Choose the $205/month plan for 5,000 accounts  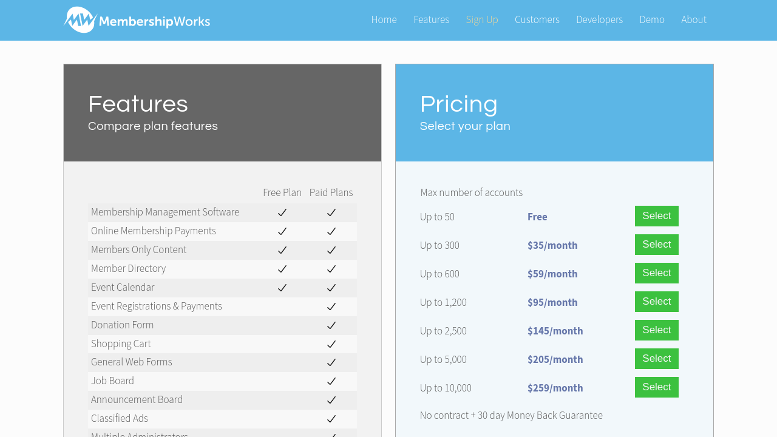tap(656, 359)
